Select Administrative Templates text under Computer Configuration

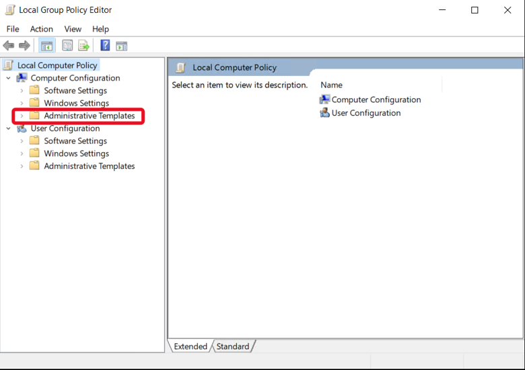(90, 116)
